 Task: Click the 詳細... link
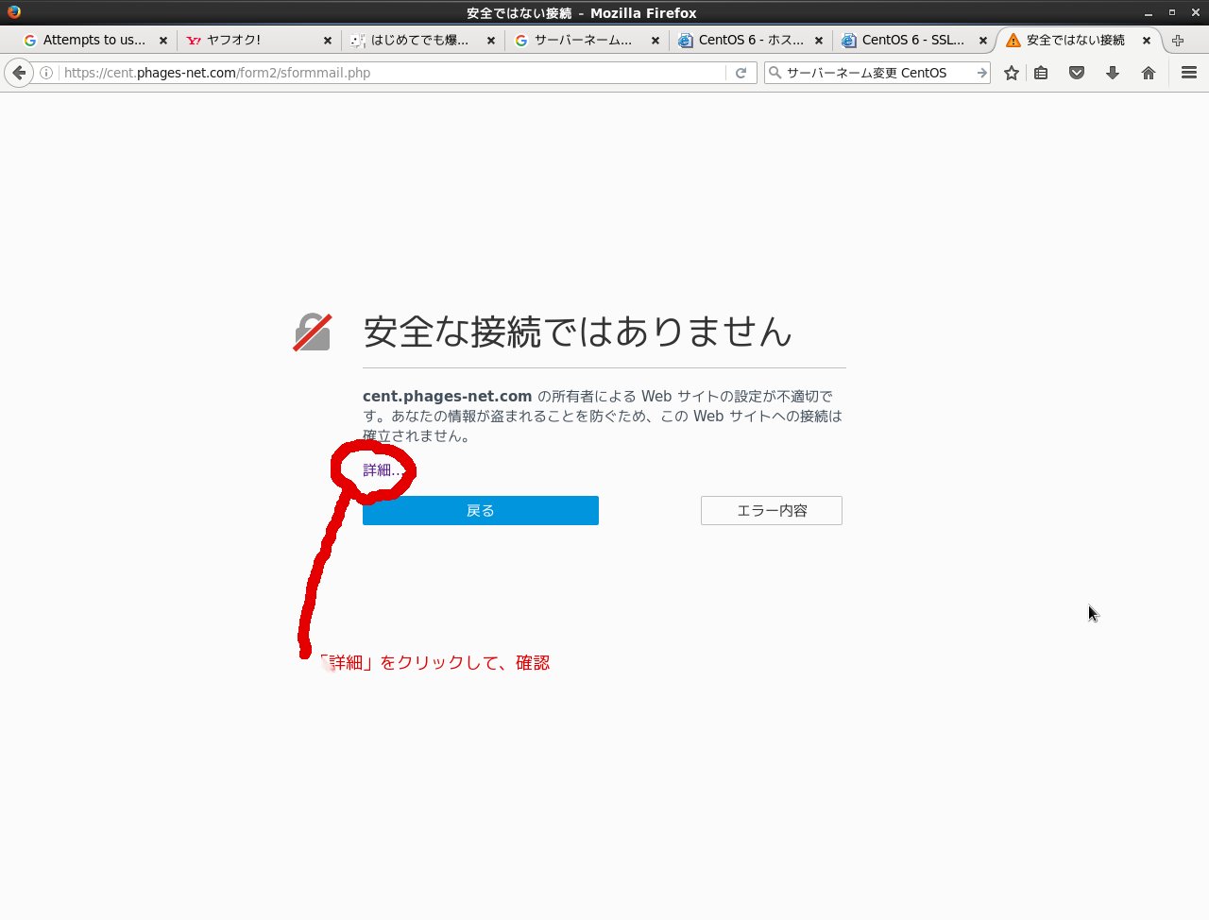383,469
